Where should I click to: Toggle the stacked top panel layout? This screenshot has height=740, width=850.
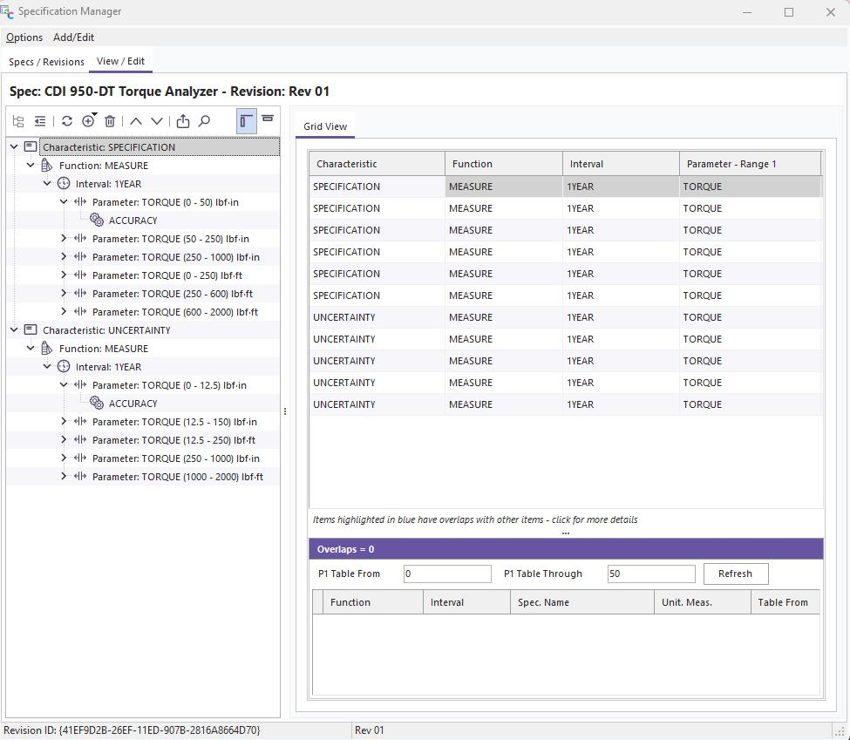(x=268, y=119)
